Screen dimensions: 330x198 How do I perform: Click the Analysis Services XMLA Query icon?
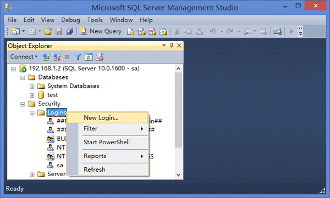(x=163, y=31)
